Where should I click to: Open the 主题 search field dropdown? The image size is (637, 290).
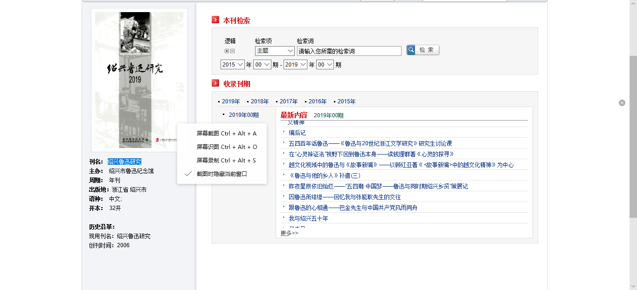click(x=275, y=51)
